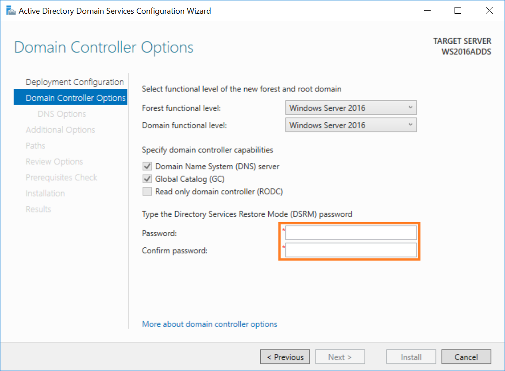Click the DSRM Password field

351,233
